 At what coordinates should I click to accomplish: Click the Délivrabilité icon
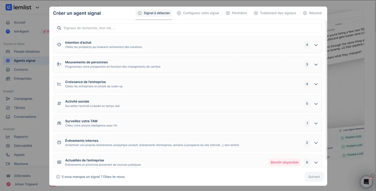point(8,146)
